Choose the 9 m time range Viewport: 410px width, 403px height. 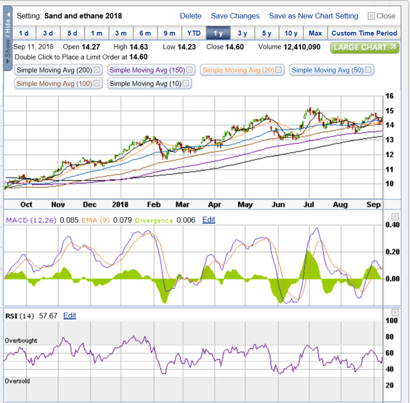click(x=169, y=33)
